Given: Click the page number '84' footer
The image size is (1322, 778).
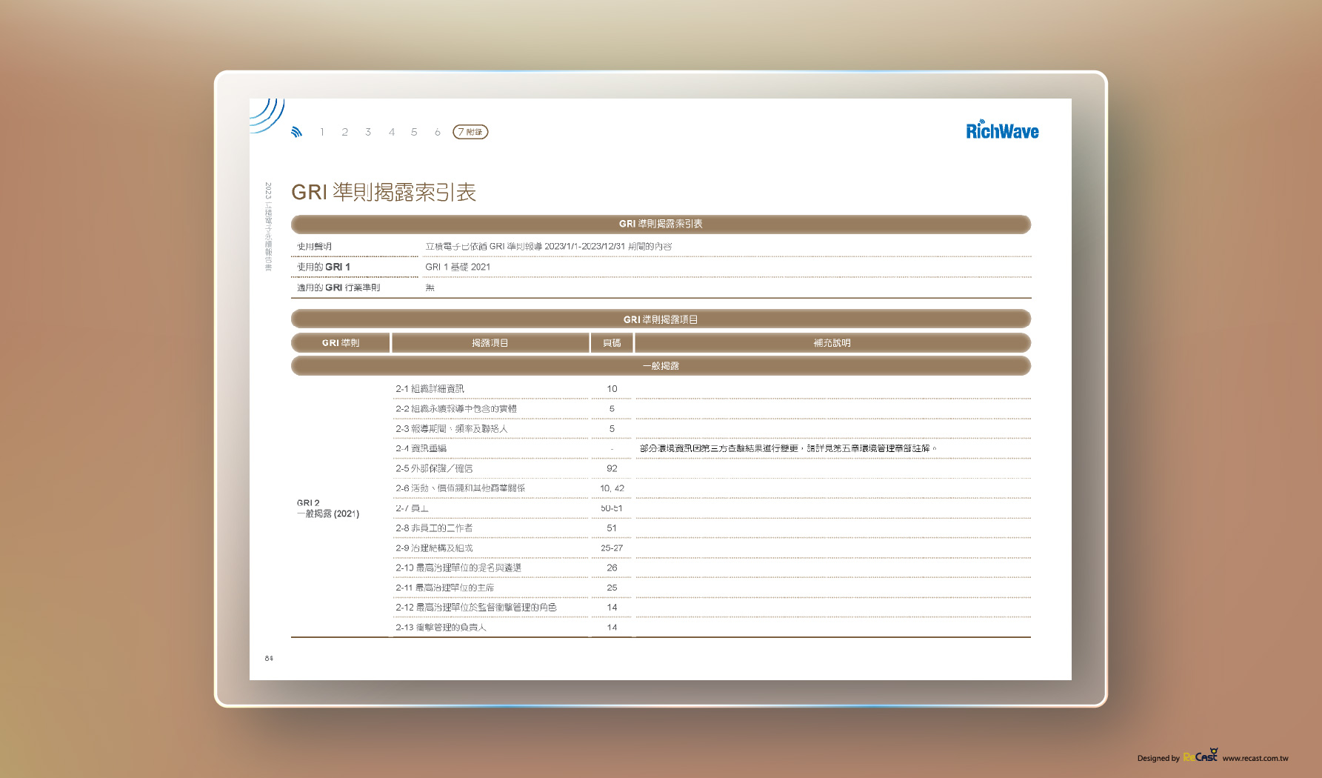Looking at the screenshot, I should [269, 658].
